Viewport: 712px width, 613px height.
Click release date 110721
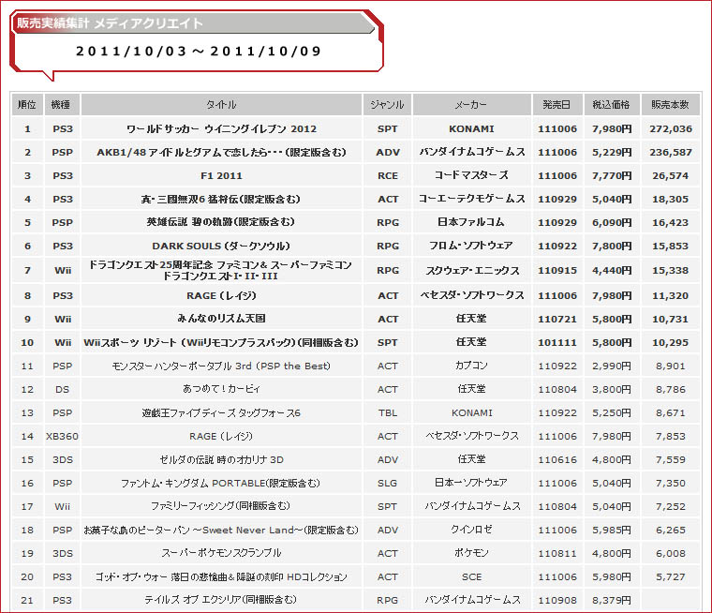(557, 319)
